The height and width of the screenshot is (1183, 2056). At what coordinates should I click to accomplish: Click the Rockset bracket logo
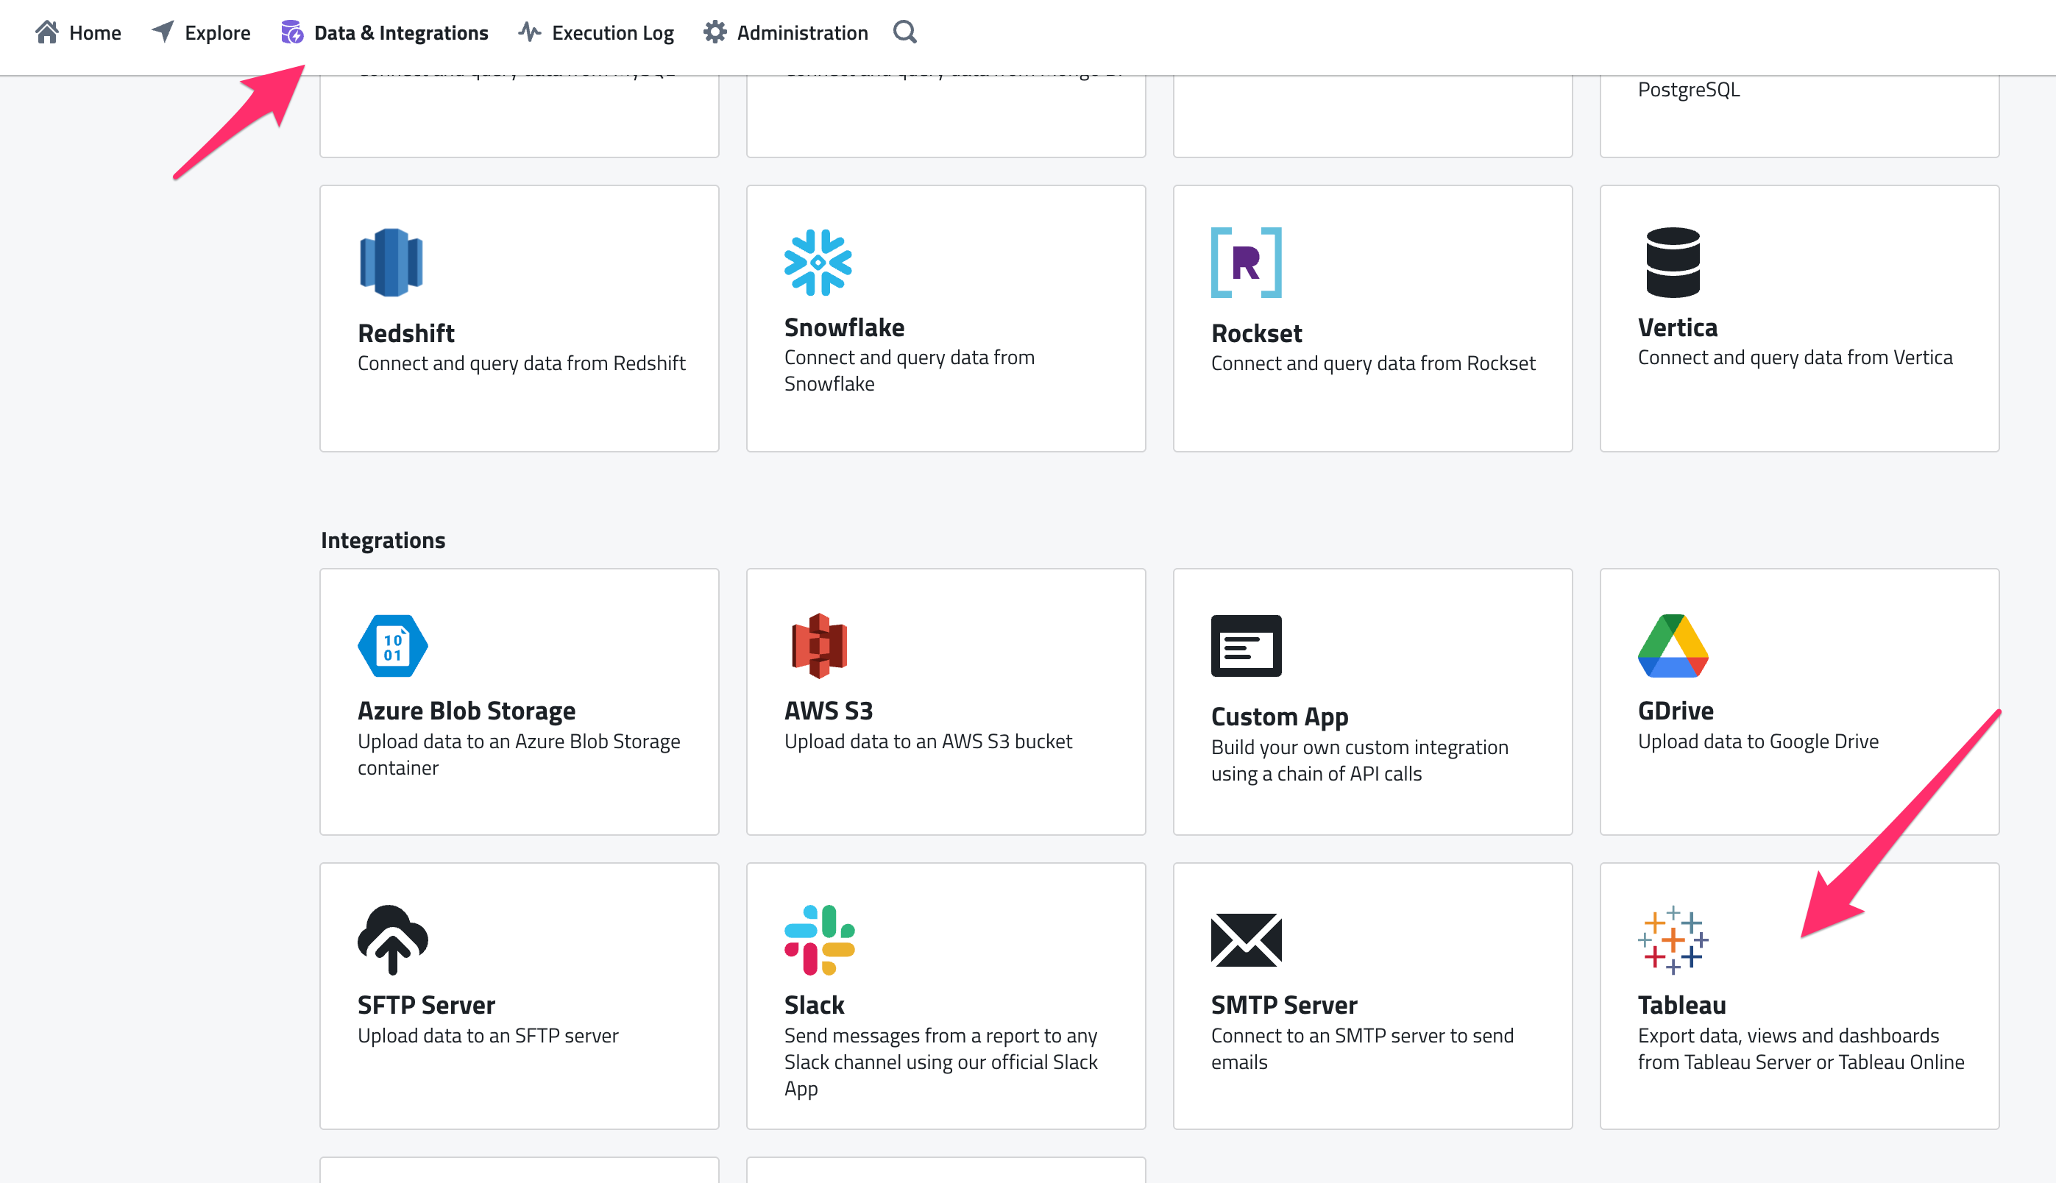pos(1246,263)
